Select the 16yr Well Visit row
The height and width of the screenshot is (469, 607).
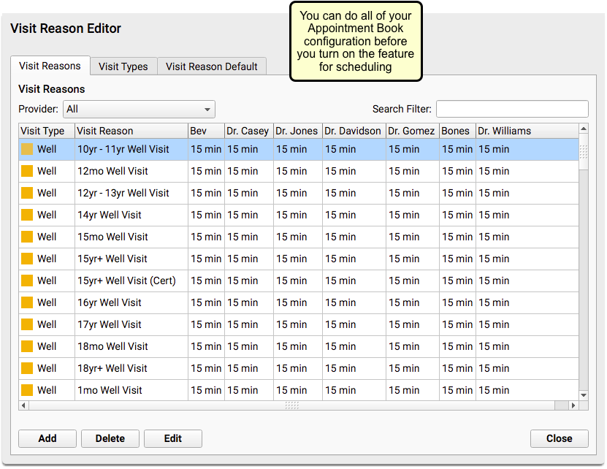tap(299, 302)
